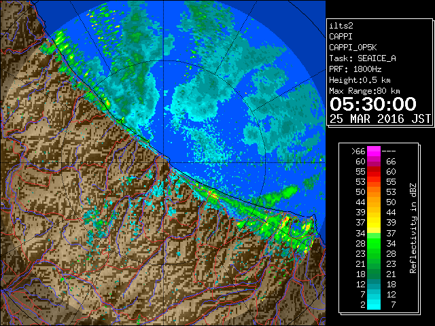Pick the teal 12–18 dBZ color band
The height and width of the screenshot is (326, 435).
[x=374, y=284]
